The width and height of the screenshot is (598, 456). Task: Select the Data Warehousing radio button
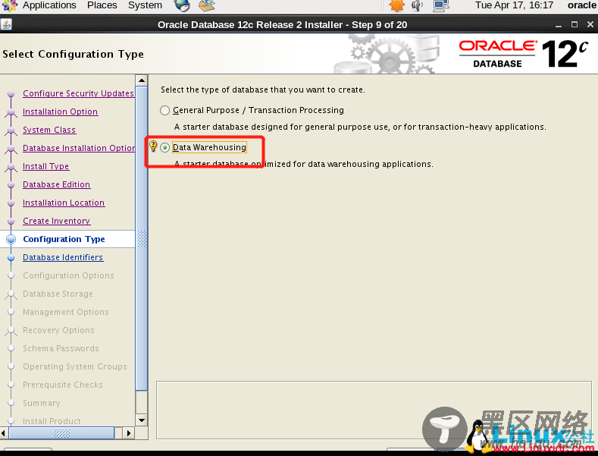point(164,147)
